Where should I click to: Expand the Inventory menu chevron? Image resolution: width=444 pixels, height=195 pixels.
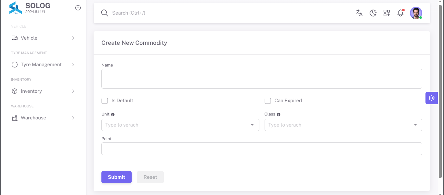(73, 91)
